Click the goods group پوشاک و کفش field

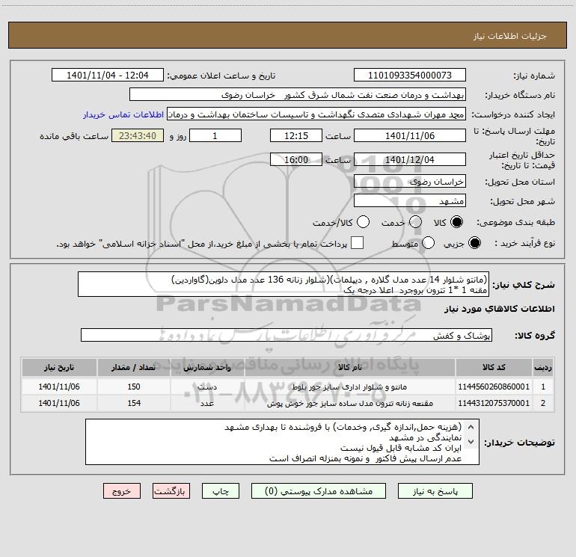[287, 335]
